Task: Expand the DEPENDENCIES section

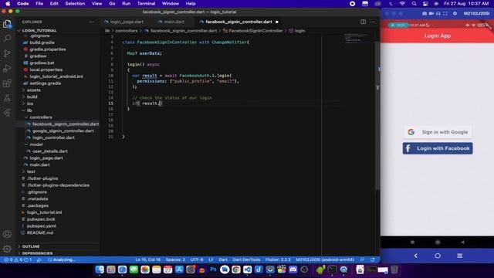Action: [x=37, y=253]
